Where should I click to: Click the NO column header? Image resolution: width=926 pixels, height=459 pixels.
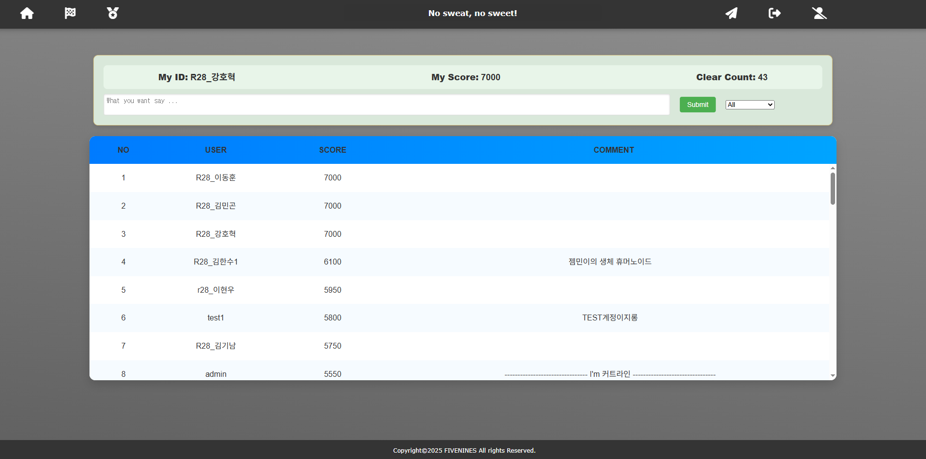point(123,150)
